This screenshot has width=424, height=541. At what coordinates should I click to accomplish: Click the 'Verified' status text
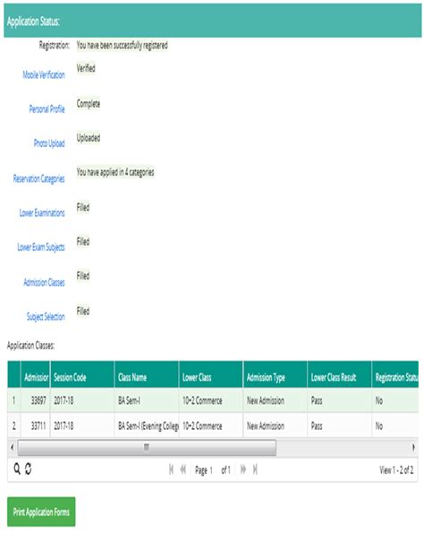(86, 68)
